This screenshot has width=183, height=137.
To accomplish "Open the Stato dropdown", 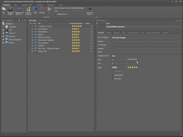I will coord(123,60).
